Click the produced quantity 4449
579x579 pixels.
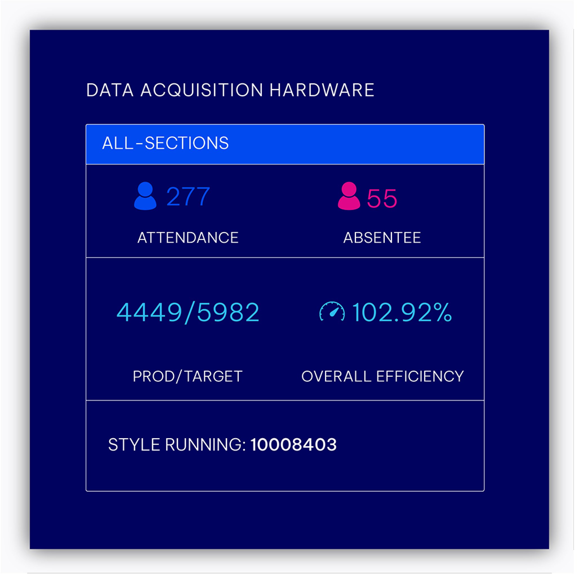[149, 312]
